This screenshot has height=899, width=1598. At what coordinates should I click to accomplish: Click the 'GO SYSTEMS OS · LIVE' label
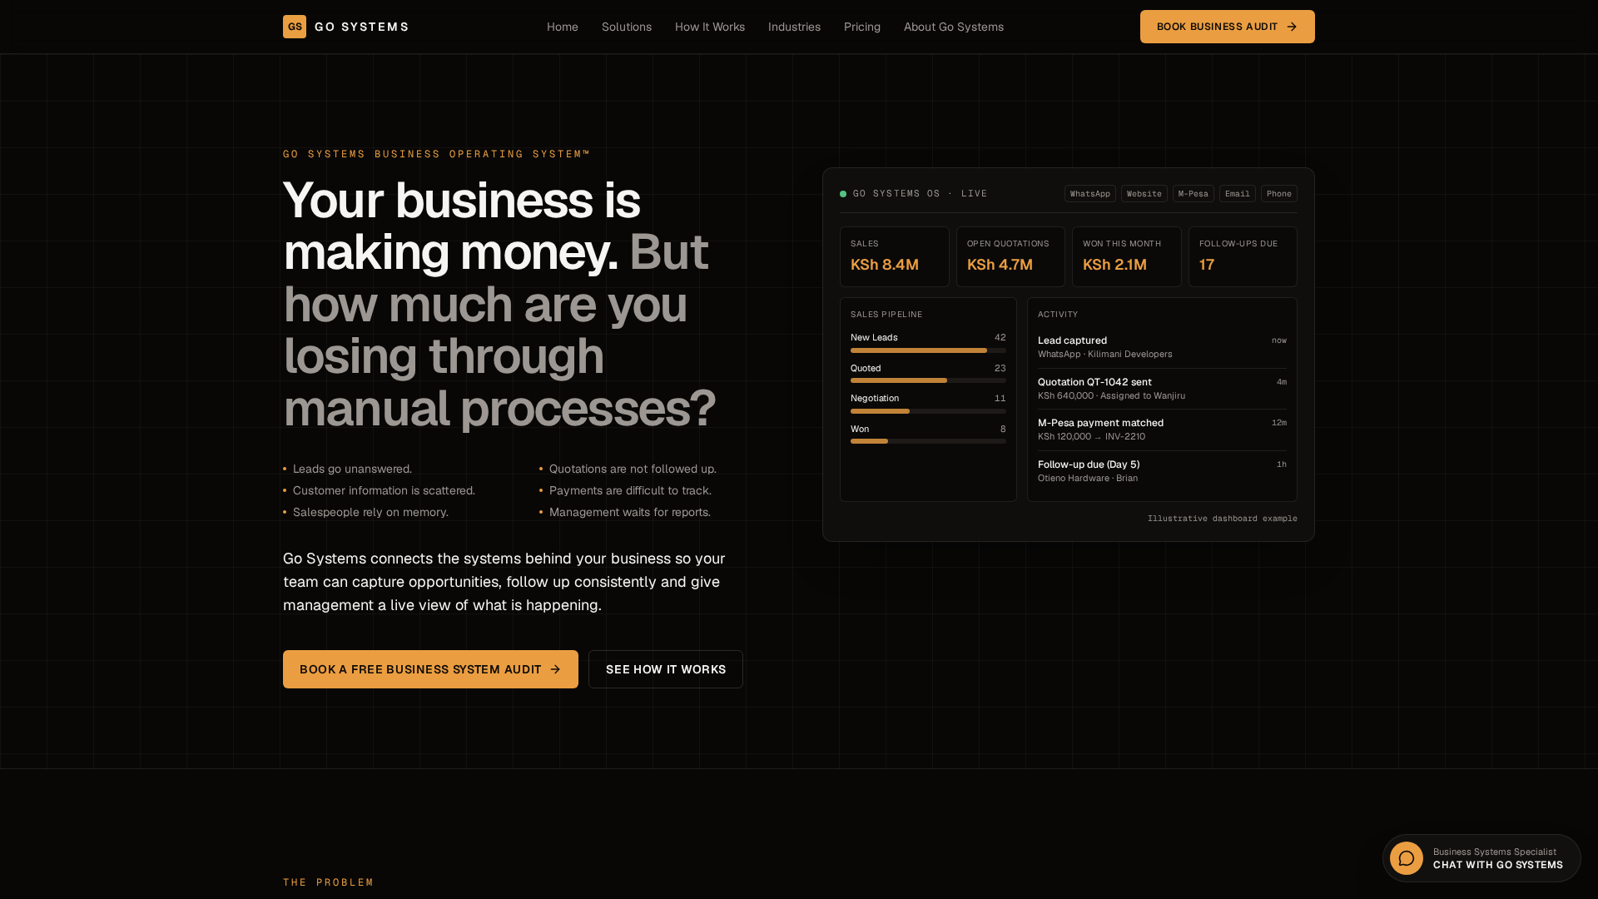(920, 194)
